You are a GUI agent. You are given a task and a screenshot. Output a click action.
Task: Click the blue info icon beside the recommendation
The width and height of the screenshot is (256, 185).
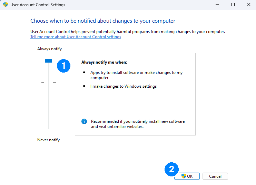(84, 121)
